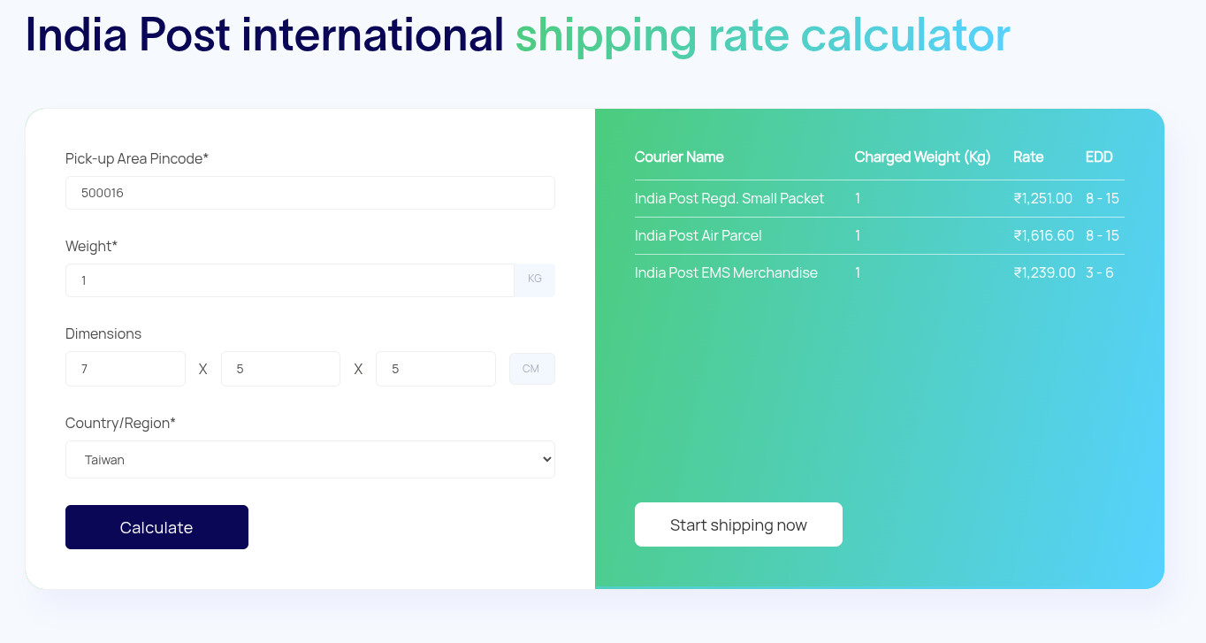This screenshot has width=1206, height=643.
Task: Click the Country/Region field label
Action: (x=120, y=423)
